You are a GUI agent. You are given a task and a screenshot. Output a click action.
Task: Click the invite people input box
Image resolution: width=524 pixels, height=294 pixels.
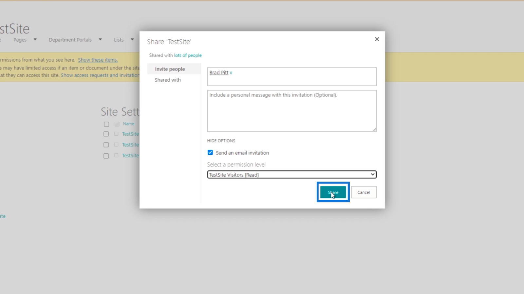tap(292, 77)
